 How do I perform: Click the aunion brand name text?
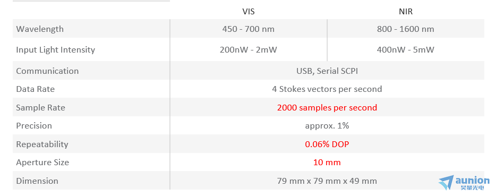473,181
